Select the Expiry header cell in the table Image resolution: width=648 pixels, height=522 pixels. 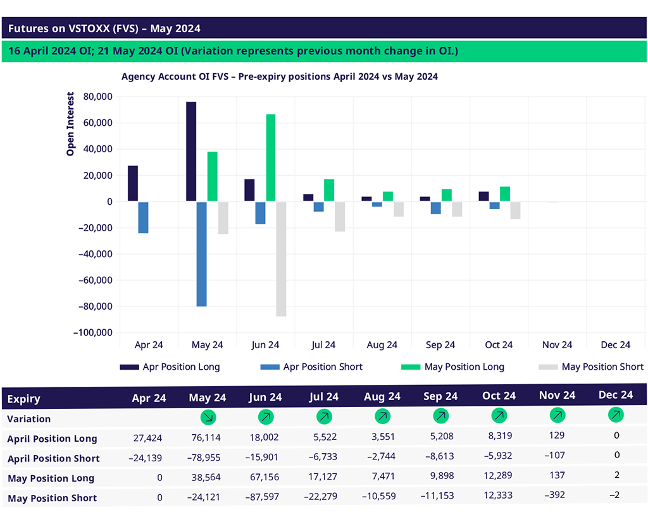[24, 399]
